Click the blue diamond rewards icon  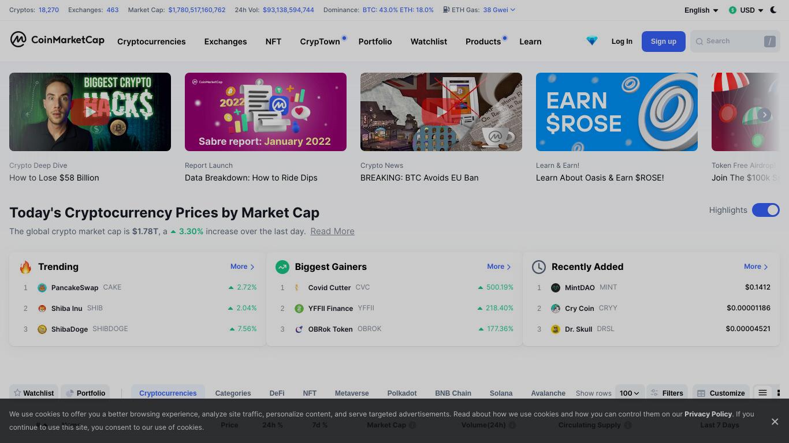click(591, 41)
